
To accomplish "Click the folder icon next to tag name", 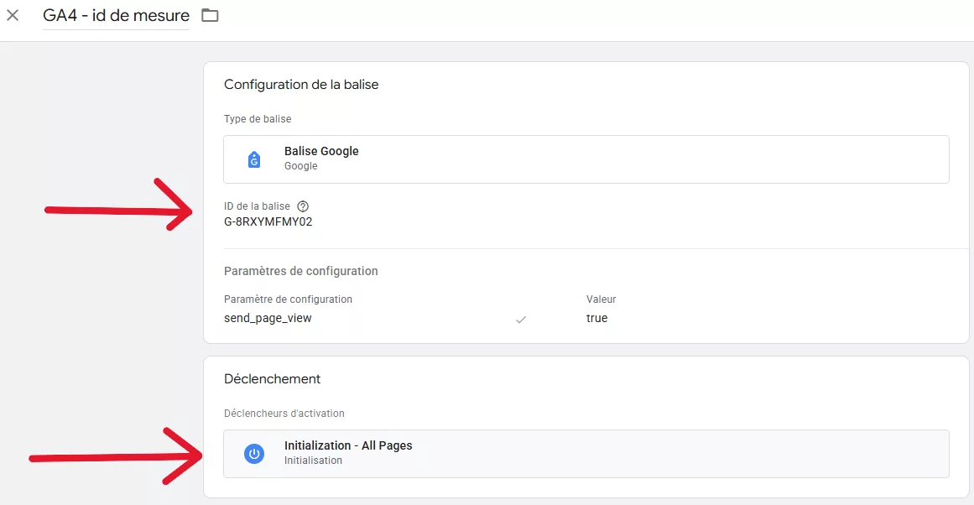I will (x=208, y=14).
